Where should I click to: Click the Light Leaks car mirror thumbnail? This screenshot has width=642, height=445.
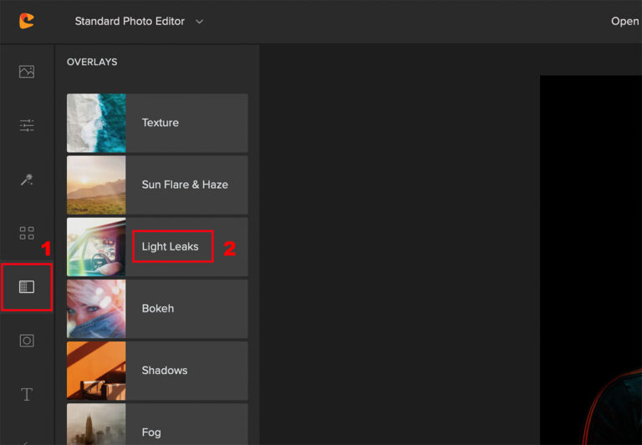(x=96, y=246)
